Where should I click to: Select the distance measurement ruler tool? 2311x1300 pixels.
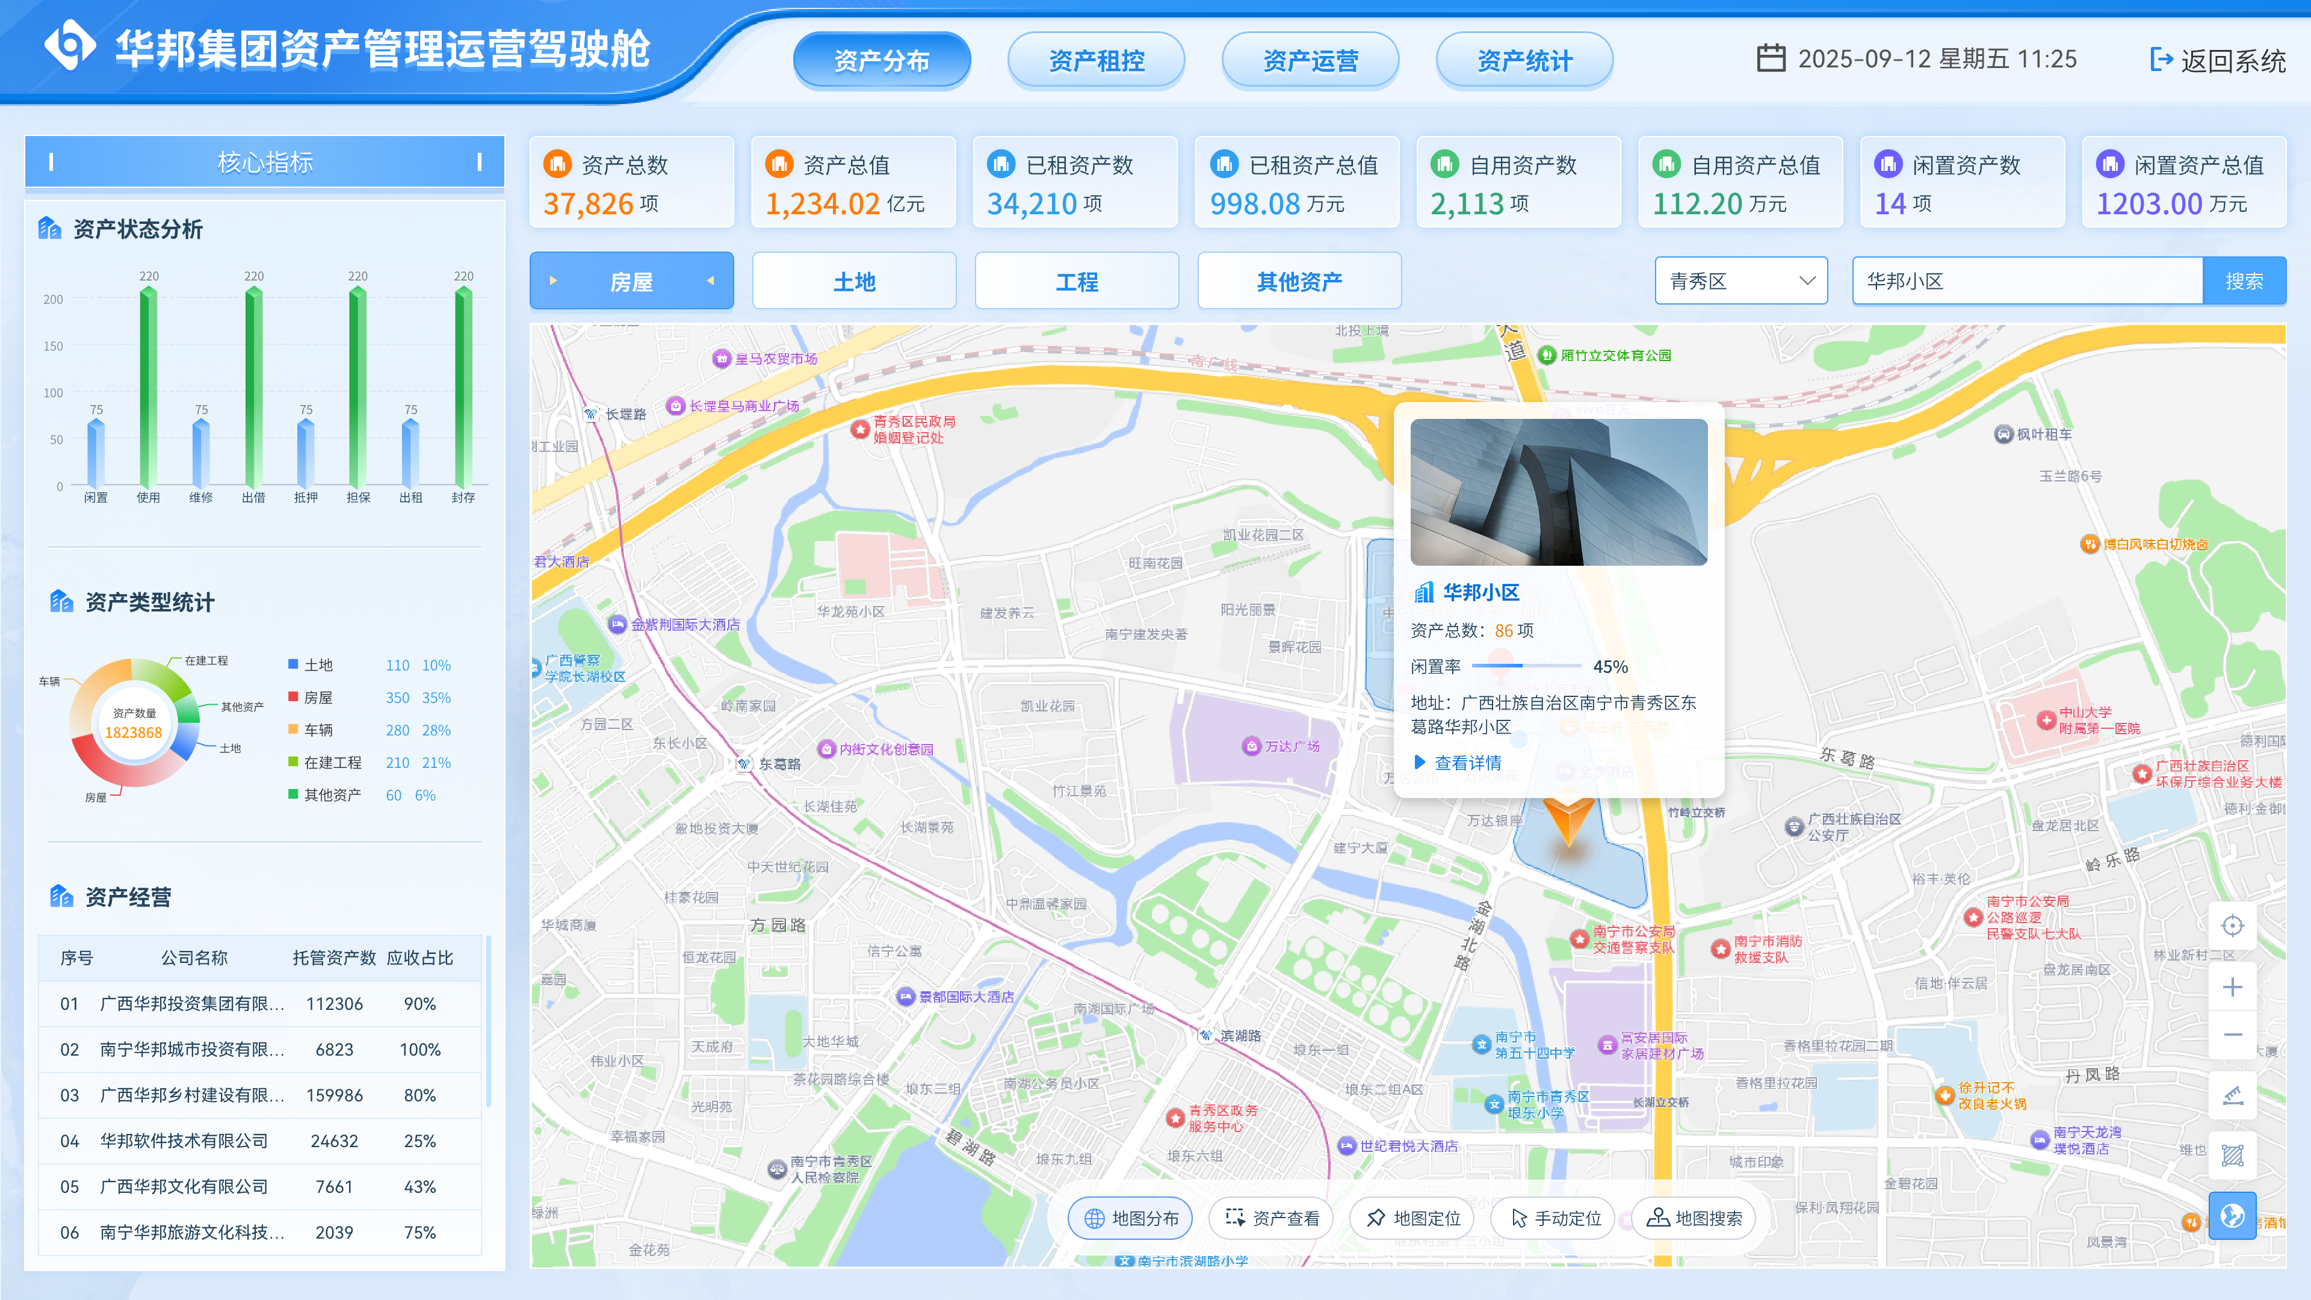pos(2232,1094)
